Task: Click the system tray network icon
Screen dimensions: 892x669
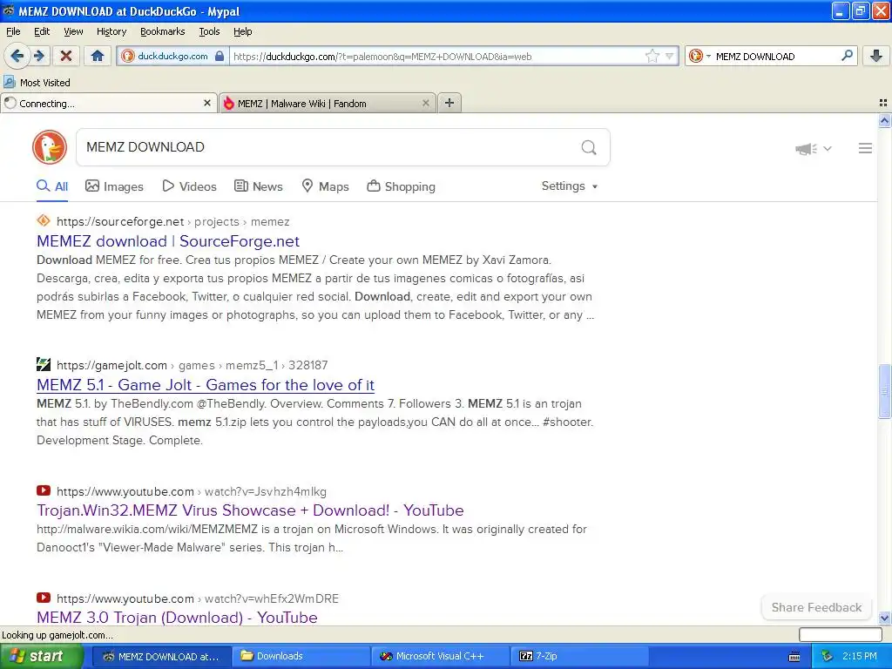Action: tap(827, 656)
